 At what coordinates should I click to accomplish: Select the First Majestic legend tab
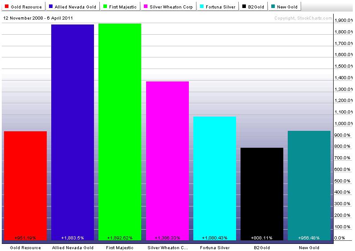pos(120,7)
